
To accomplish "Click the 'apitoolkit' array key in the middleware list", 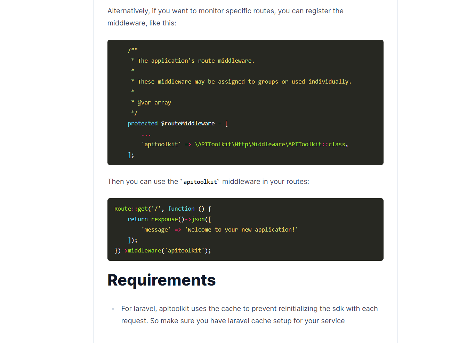I will (161, 144).
